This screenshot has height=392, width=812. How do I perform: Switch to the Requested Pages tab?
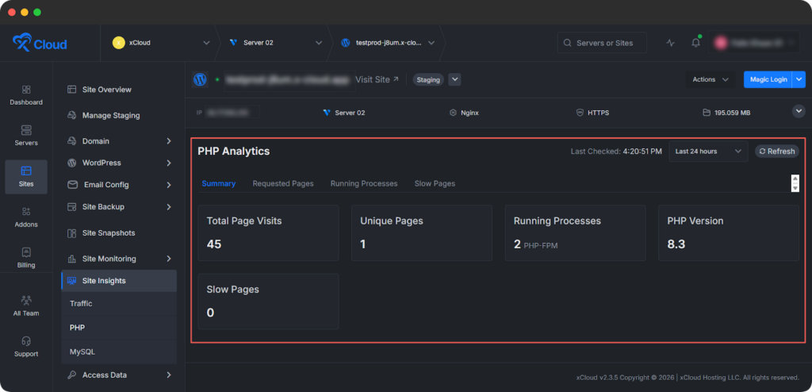tap(283, 183)
